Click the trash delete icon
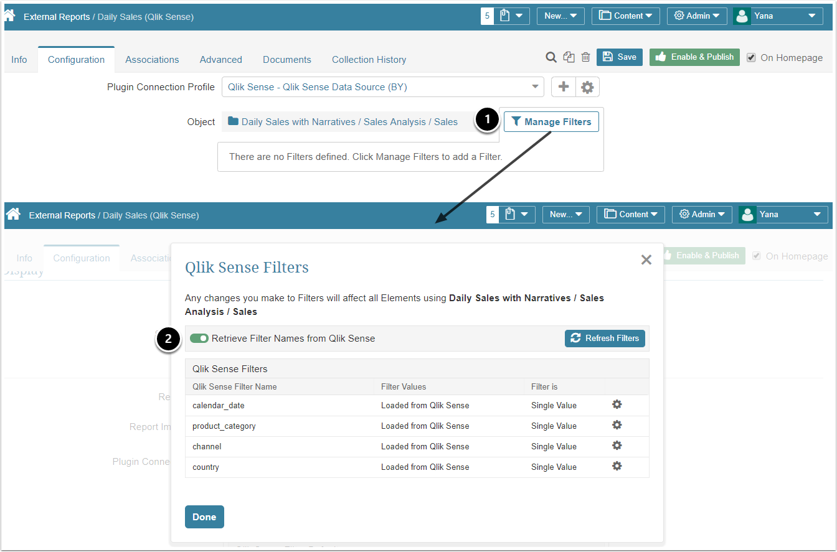Image resolution: width=837 pixels, height=552 pixels. [x=585, y=57]
